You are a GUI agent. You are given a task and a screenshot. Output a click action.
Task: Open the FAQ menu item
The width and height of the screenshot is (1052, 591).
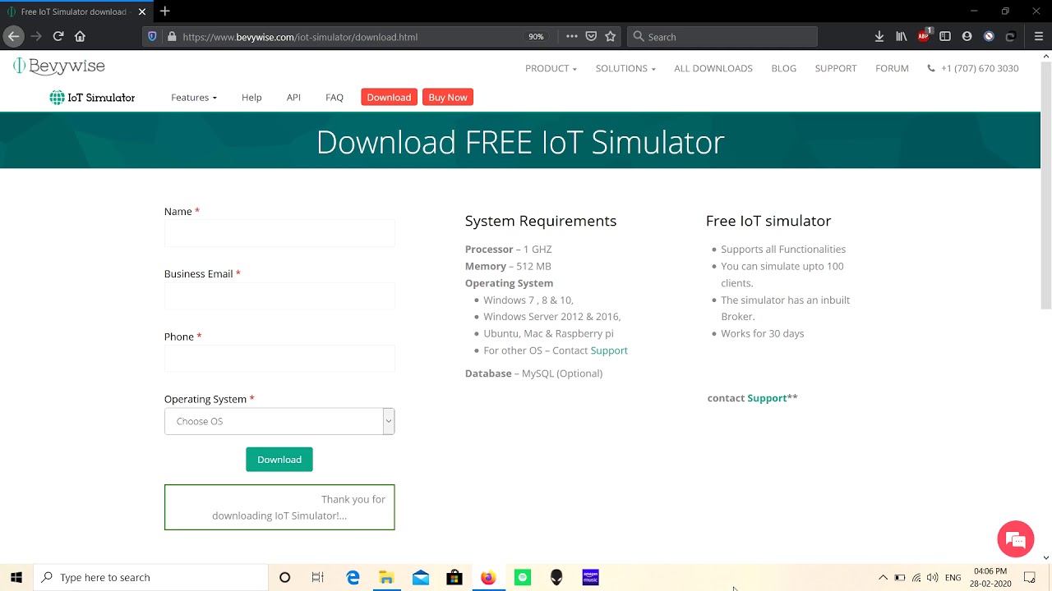click(x=335, y=97)
